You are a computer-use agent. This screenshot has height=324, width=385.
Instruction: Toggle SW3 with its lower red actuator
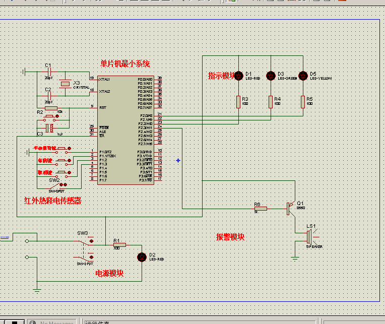click(x=92, y=257)
